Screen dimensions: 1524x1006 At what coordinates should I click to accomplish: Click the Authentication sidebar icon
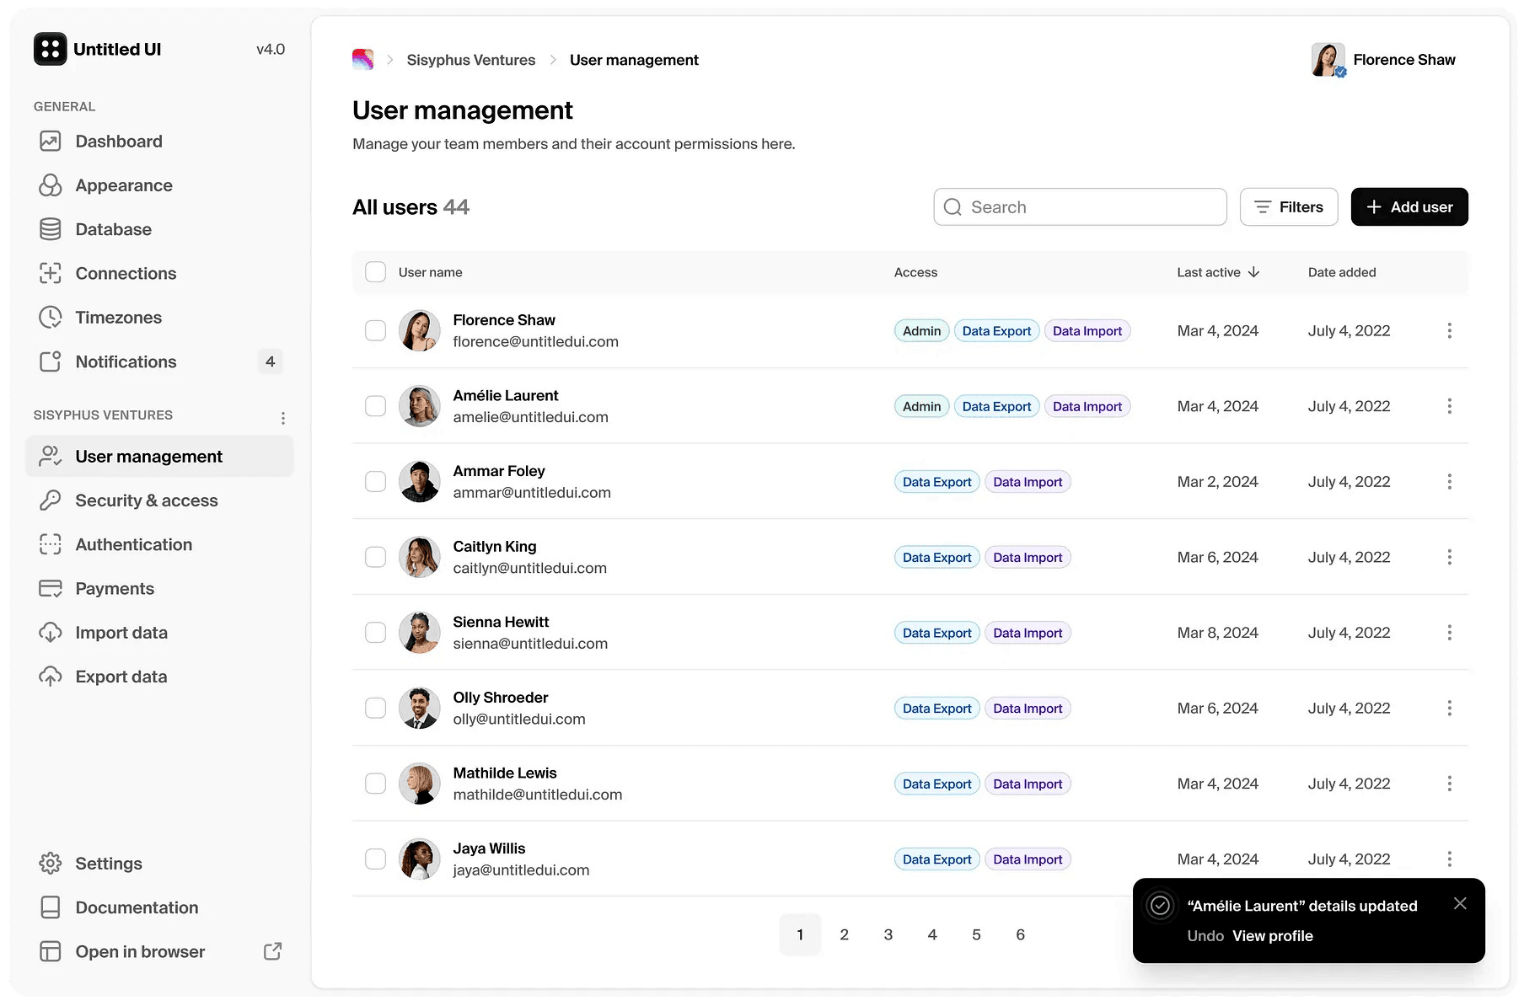pyautogui.click(x=51, y=544)
